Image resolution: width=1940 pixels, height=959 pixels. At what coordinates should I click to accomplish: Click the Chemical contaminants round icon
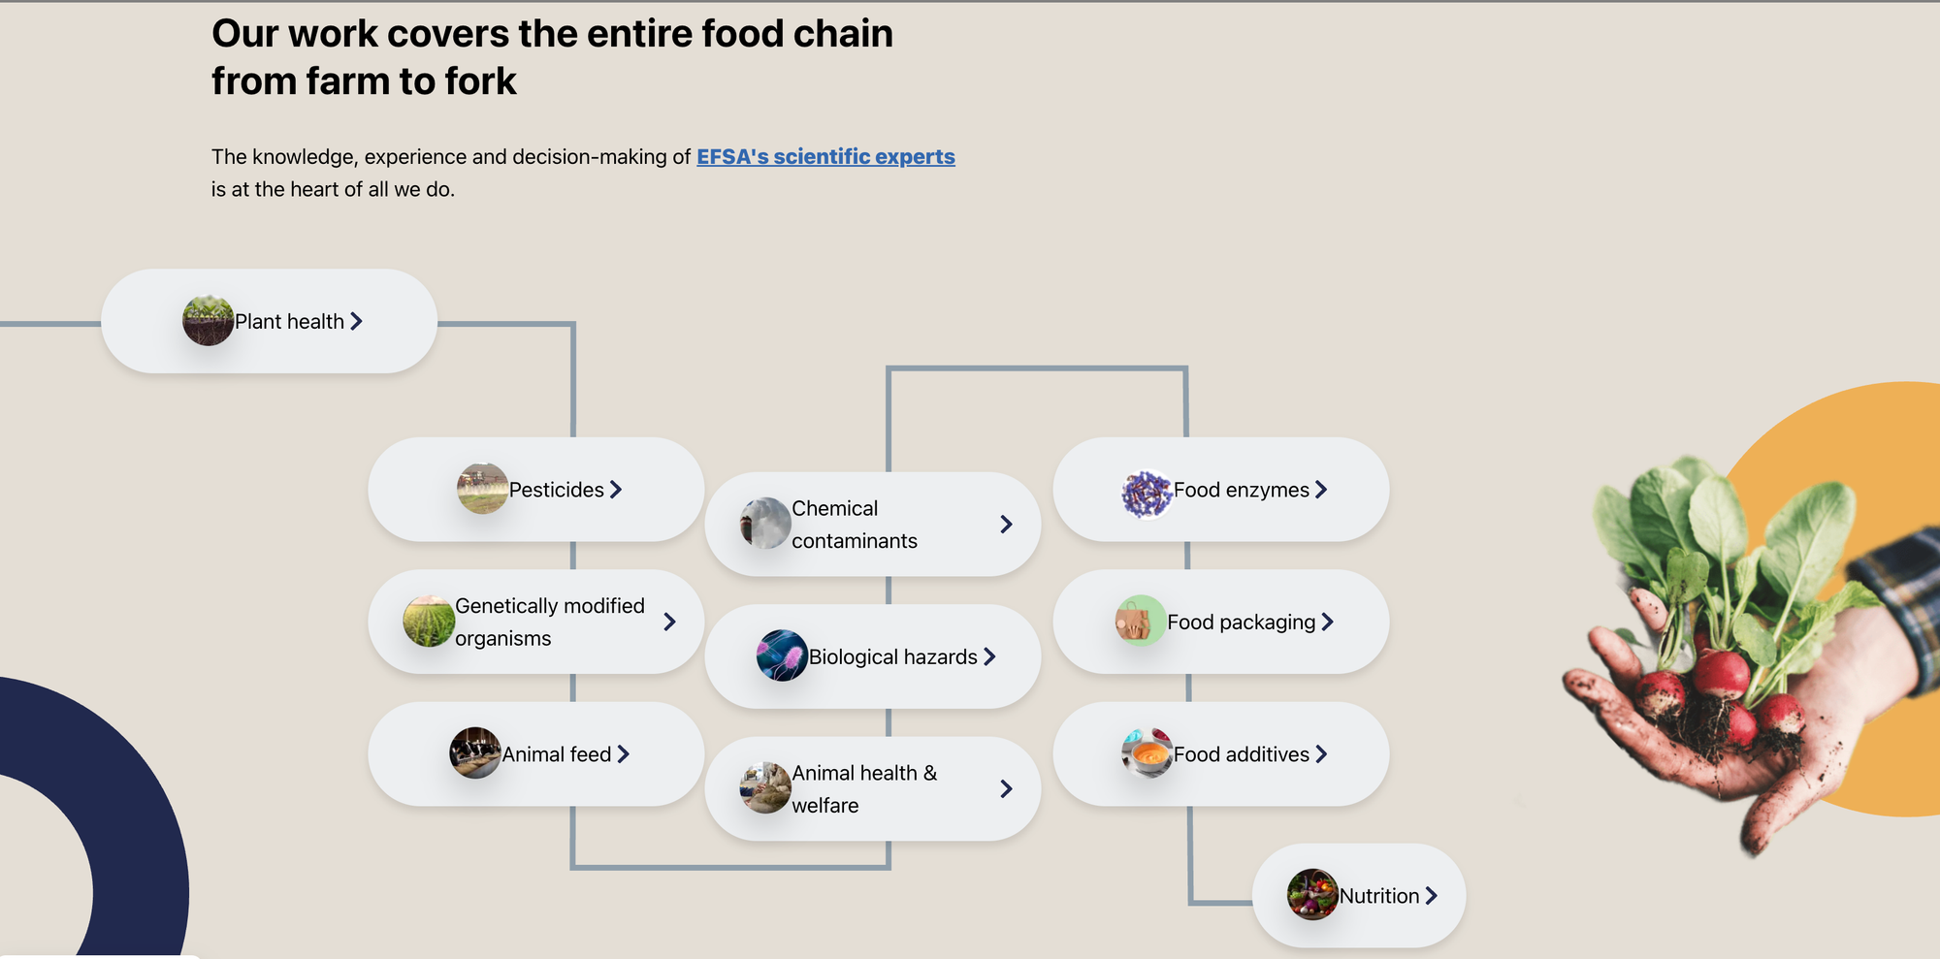point(765,524)
